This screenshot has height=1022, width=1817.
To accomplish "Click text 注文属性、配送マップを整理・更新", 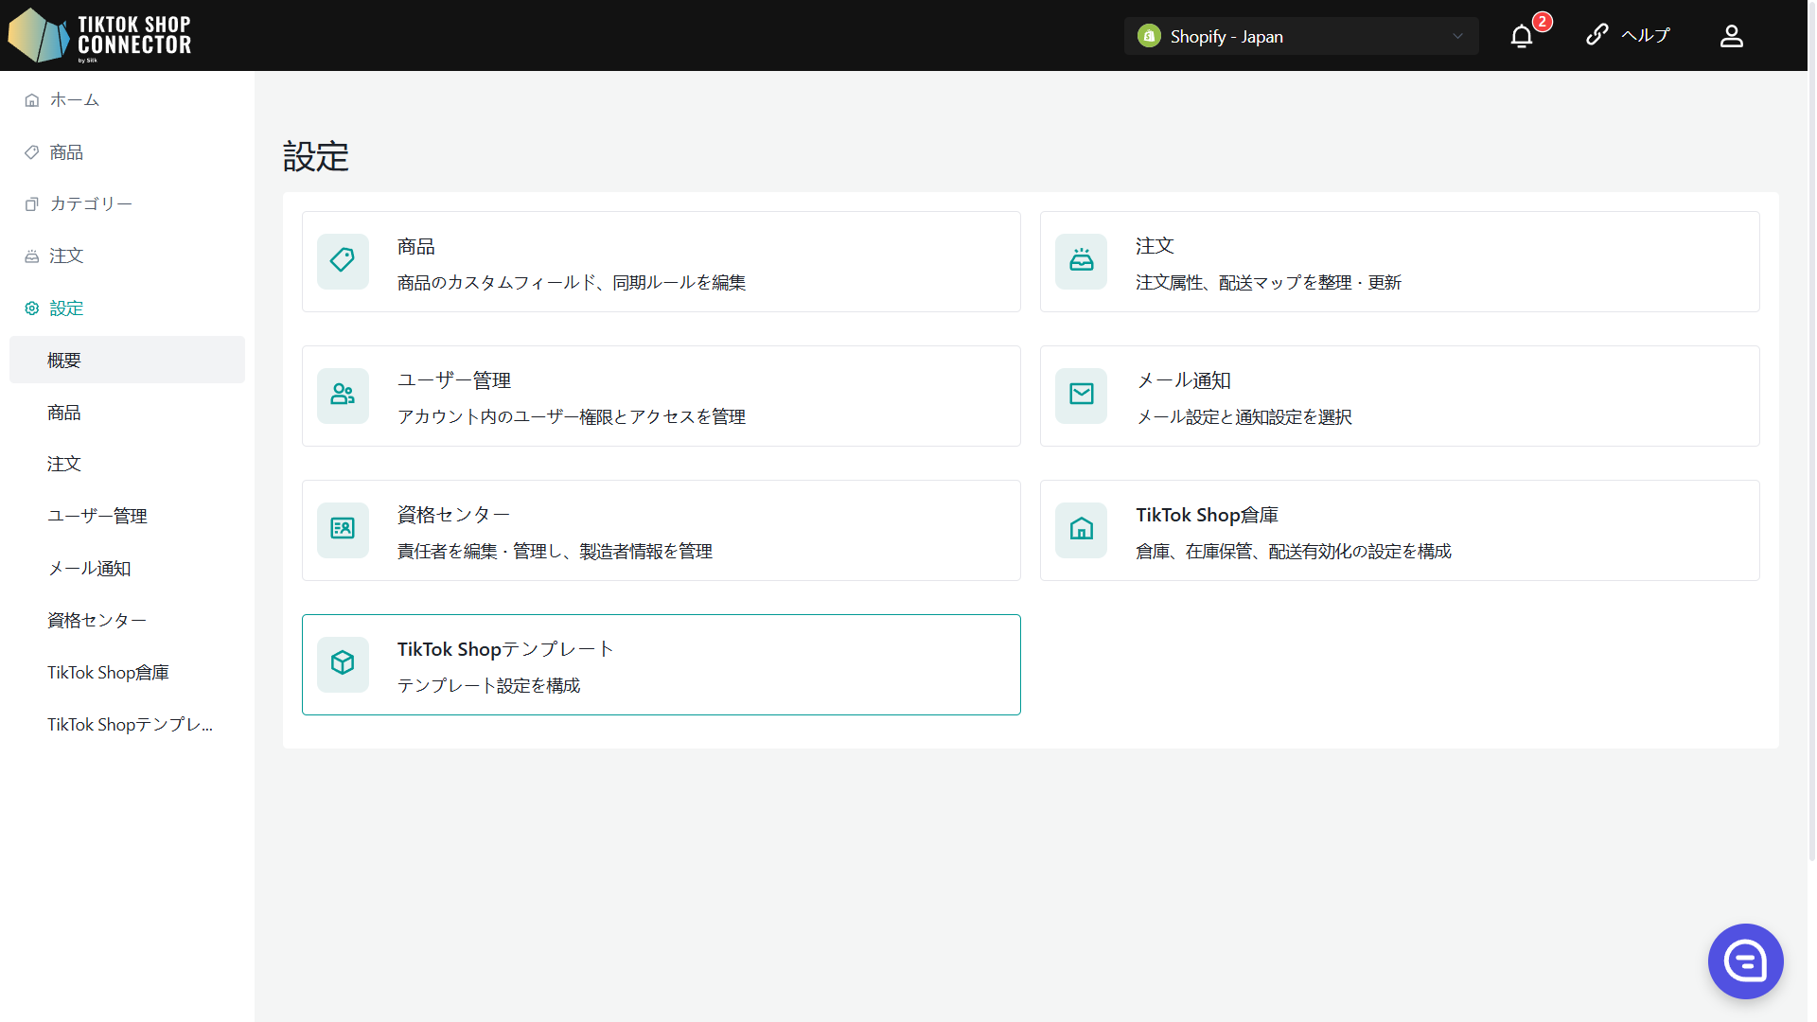I will 1268,283.
